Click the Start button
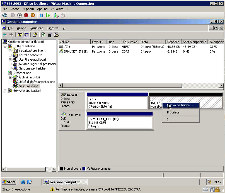 coord(9,182)
